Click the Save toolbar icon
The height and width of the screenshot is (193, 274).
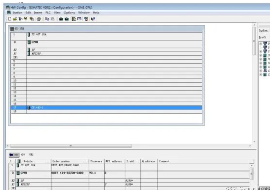(x=26, y=18)
